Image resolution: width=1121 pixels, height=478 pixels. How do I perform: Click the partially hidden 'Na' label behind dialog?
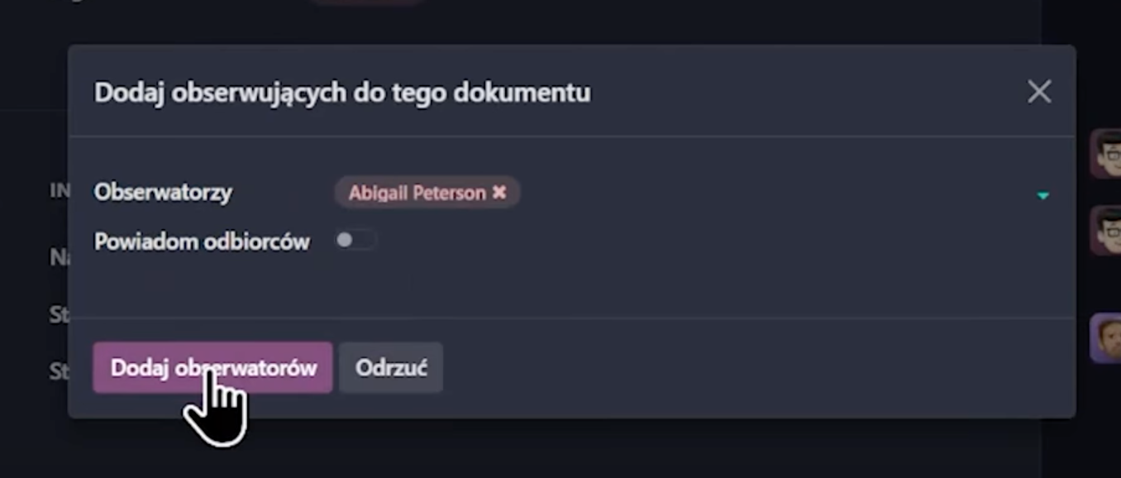[x=59, y=257]
